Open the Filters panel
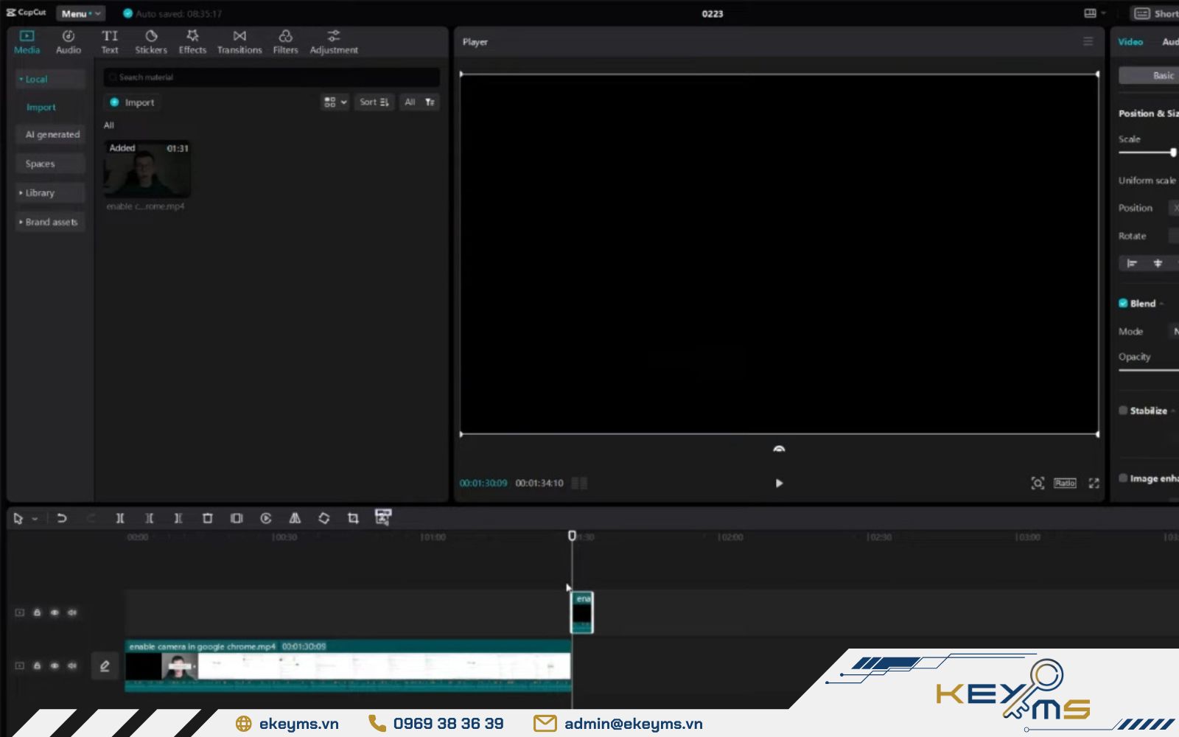The image size is (1179, 737). (285, 41)
